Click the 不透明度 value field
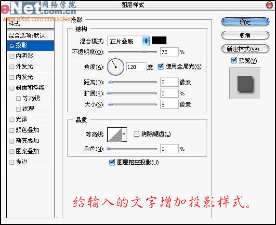The width and height of the screenshot is (276, 225). click(170, 52)
